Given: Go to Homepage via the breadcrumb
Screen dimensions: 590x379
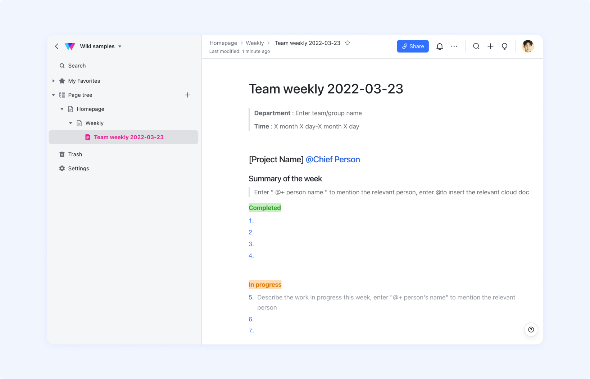Looking at the screenshot, I should point(223,43).
